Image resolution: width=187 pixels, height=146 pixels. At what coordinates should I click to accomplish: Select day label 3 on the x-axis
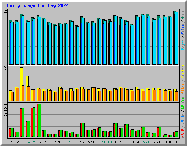23,142
